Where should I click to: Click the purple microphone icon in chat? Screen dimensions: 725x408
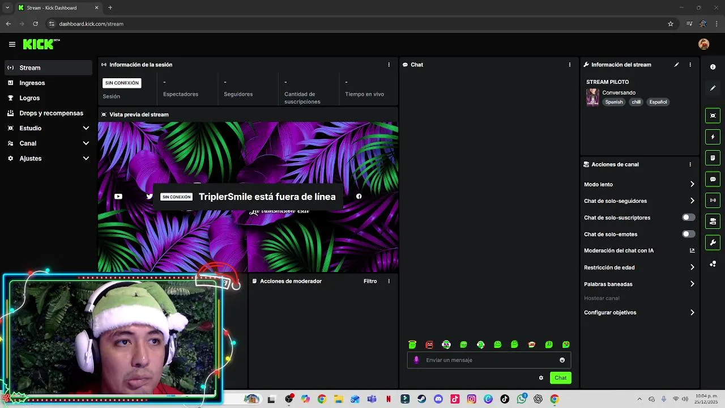(x=416, y=360)
